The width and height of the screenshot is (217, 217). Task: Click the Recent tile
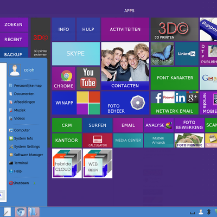[x=14, y=40]
